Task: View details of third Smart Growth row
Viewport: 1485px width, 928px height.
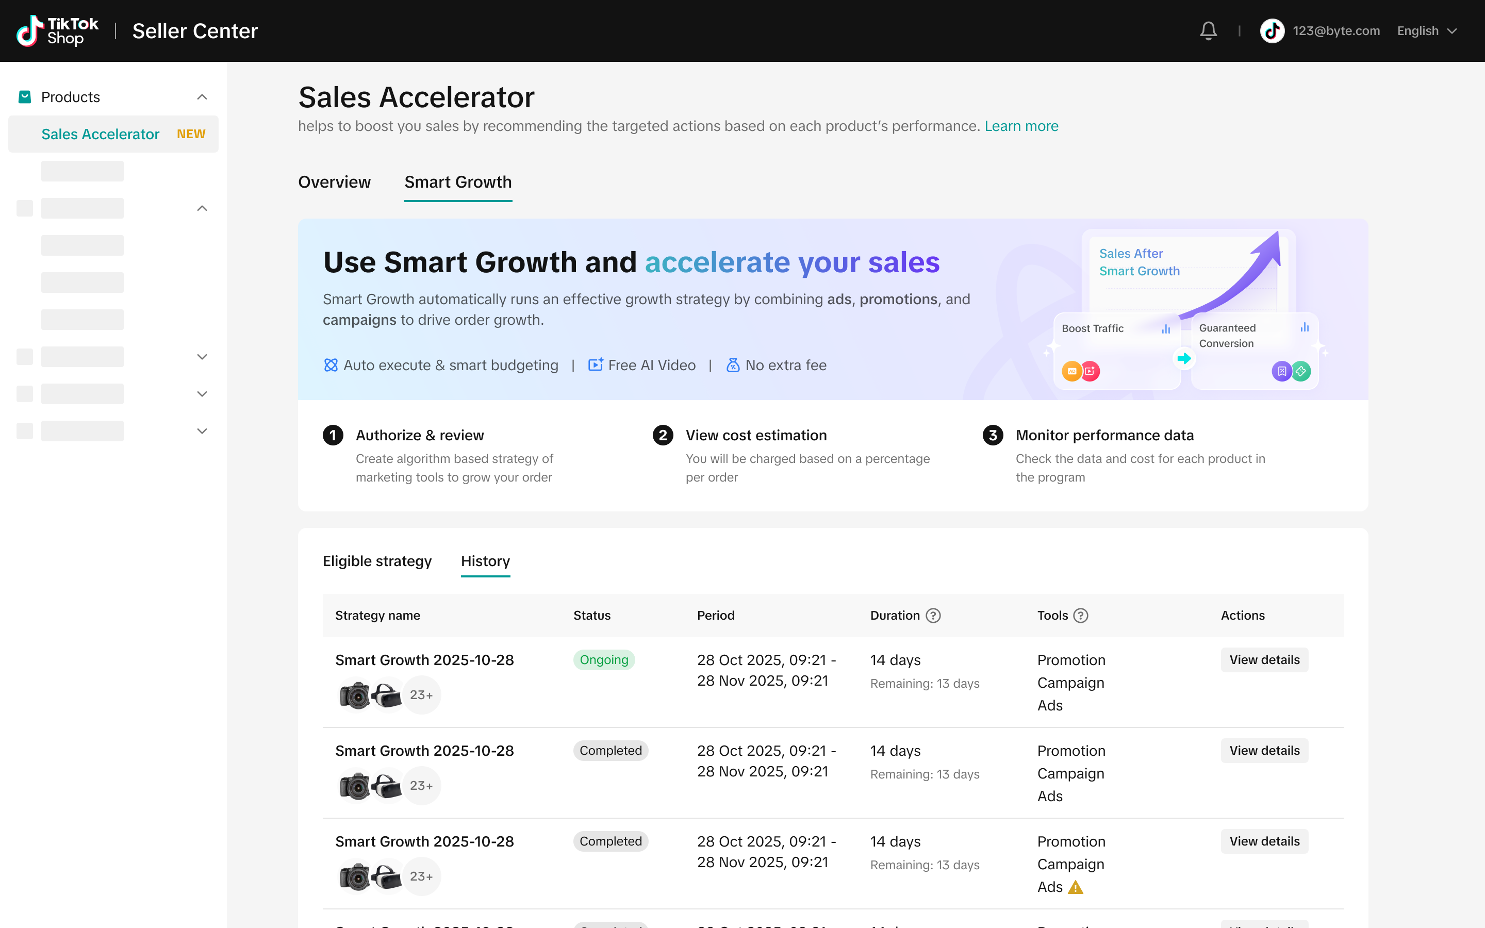Action: click(x=1264, y=841)
